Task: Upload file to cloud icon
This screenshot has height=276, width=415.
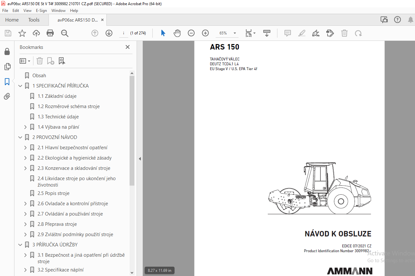Action: click(36, 33)
